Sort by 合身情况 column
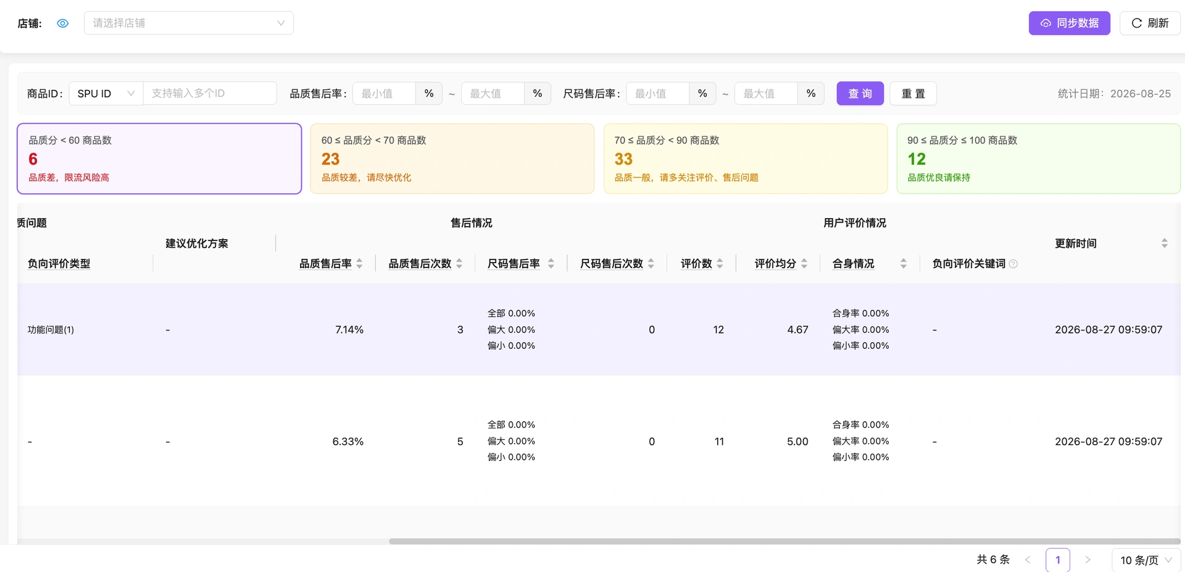 [904, 264]
